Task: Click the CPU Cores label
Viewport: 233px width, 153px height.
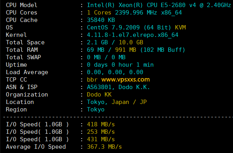Action: (x=22, y=13)
